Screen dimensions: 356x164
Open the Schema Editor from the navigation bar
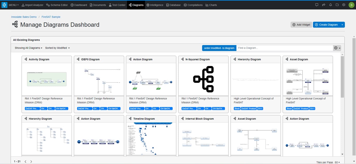click(x=57, y=5)
